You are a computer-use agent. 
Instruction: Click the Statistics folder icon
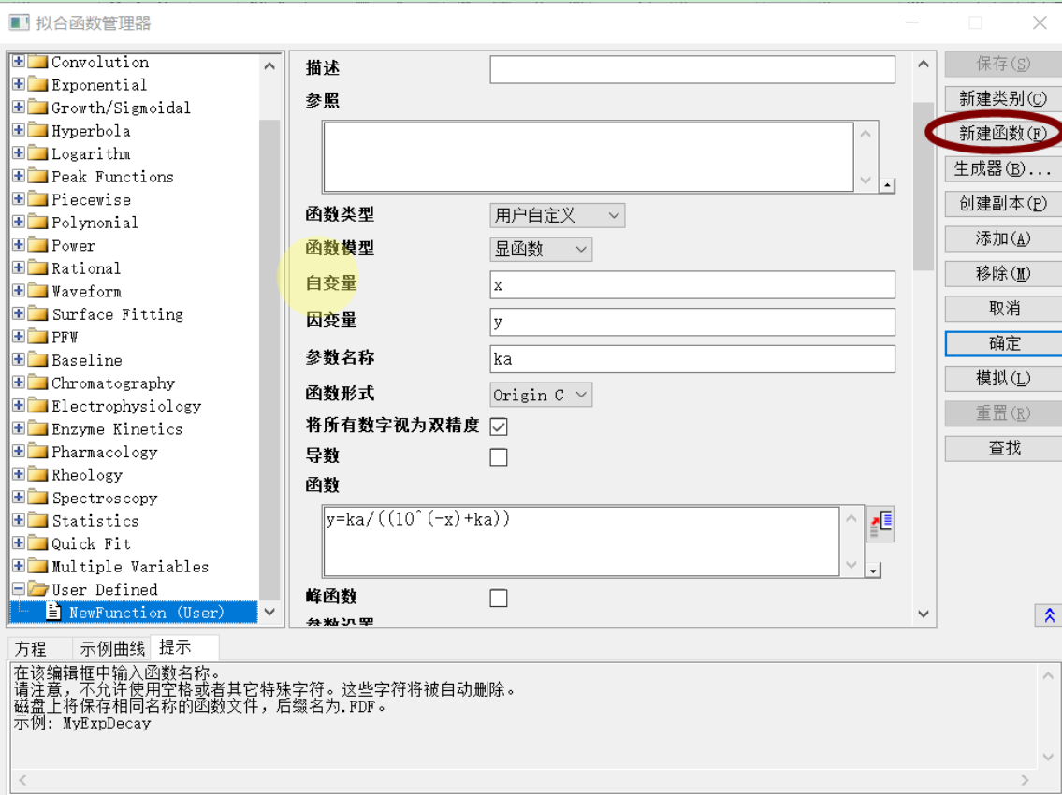37,520
